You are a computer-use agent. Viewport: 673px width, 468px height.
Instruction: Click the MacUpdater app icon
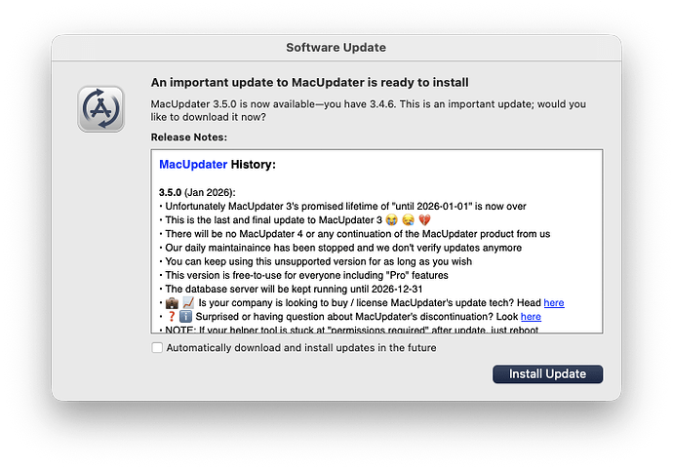[x=100, y=109]
